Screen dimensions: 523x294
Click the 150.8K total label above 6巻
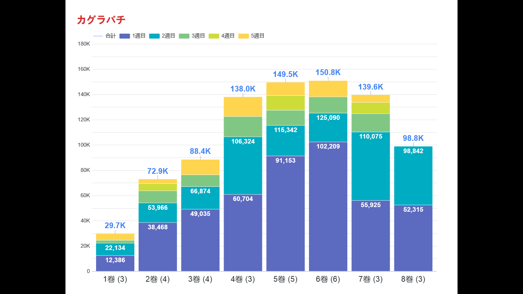328,72
